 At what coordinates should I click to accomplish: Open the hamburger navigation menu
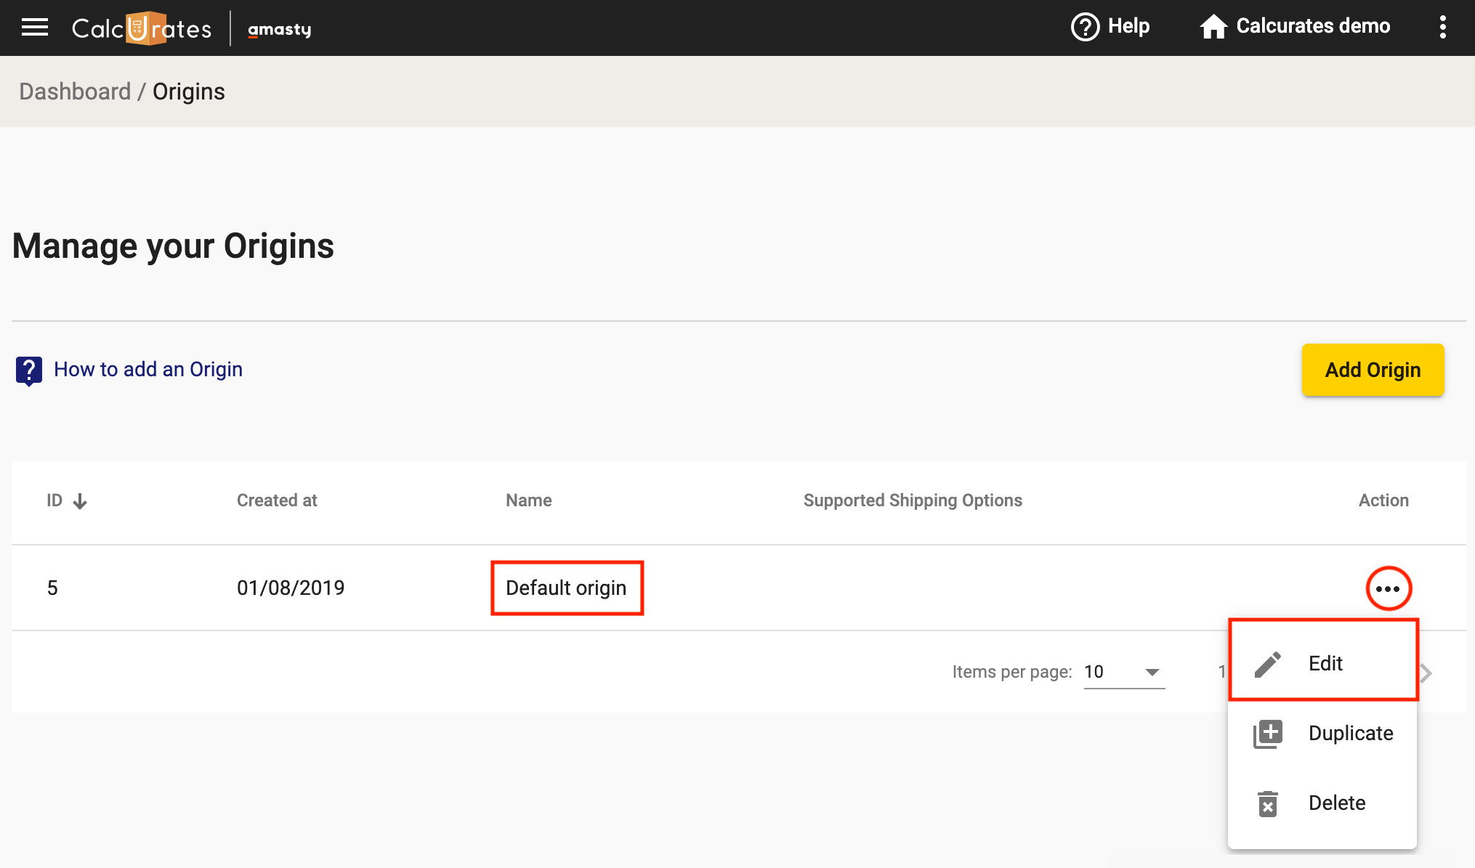(35, 28)
